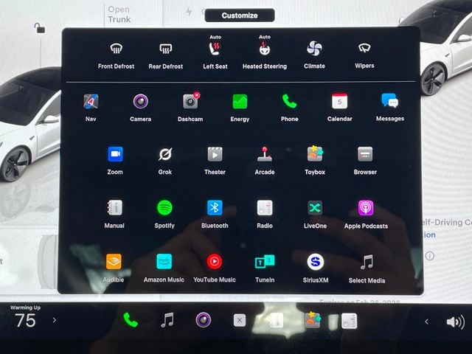The width and height of the screenshot is (472, 354).
Task: Open the Arcade app
Action: pyautogui.click(x=264, y=155)
